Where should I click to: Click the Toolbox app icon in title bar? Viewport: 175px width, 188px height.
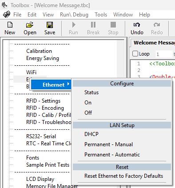point(4,5)
